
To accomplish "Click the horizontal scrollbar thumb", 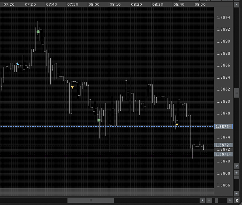I will point(91,200).
